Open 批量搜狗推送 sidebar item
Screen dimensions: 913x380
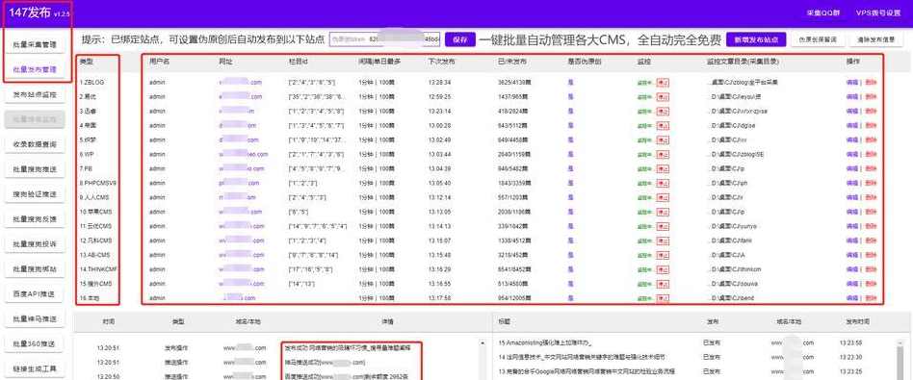(x=35, y=169)
